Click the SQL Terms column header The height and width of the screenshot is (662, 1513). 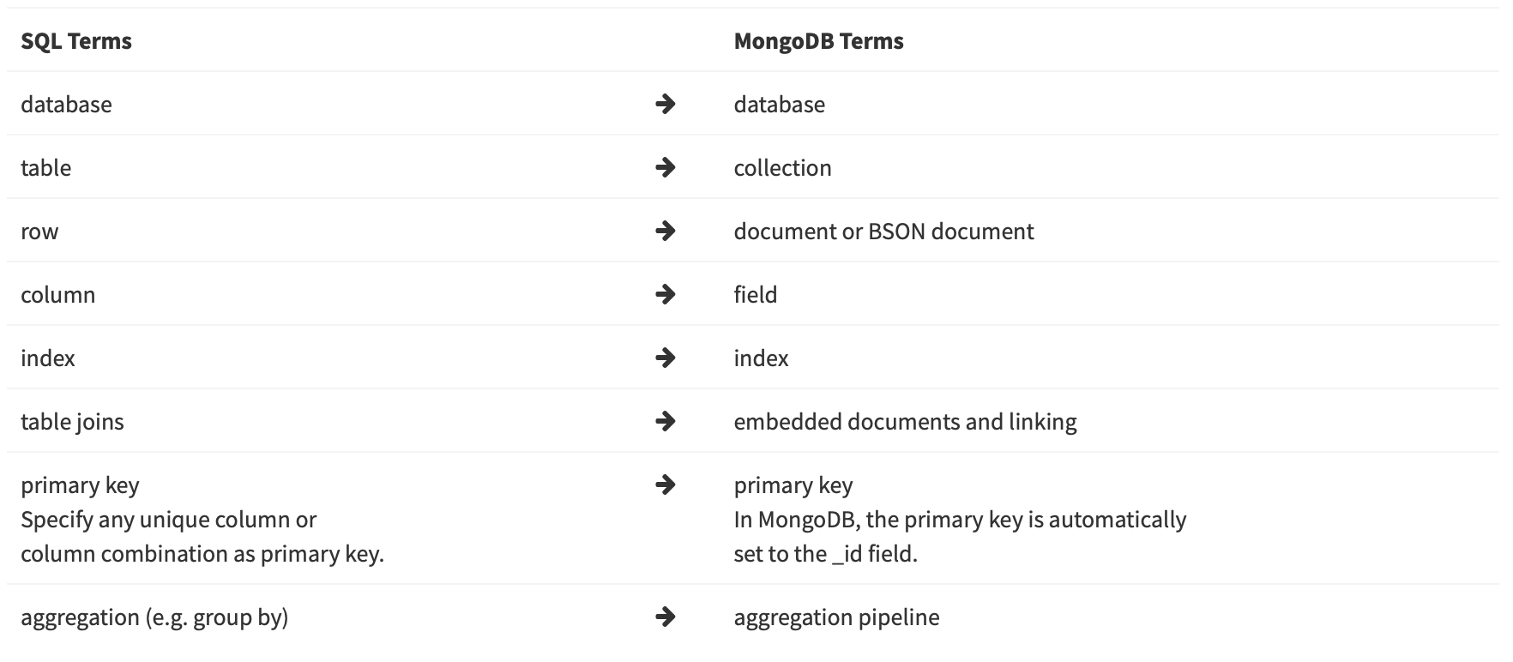click(x=76, y=41)
